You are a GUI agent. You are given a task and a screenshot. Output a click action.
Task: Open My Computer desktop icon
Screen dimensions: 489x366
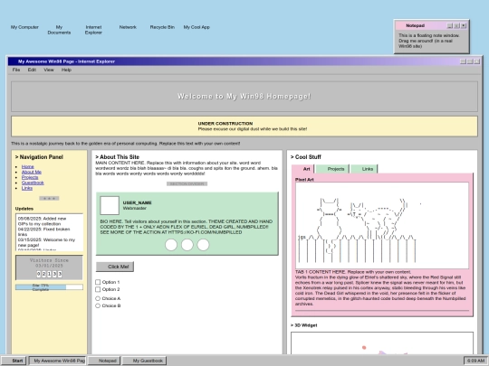[24, 27]
